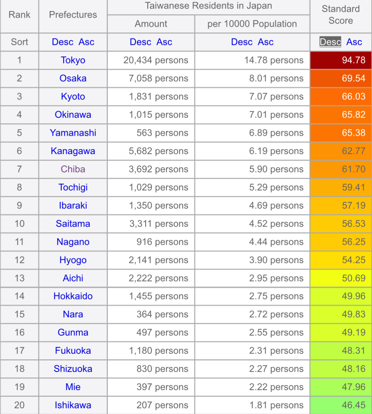Open the Shizuoka prefecture link
372x414 pixels.
click(x=73, y=369)
